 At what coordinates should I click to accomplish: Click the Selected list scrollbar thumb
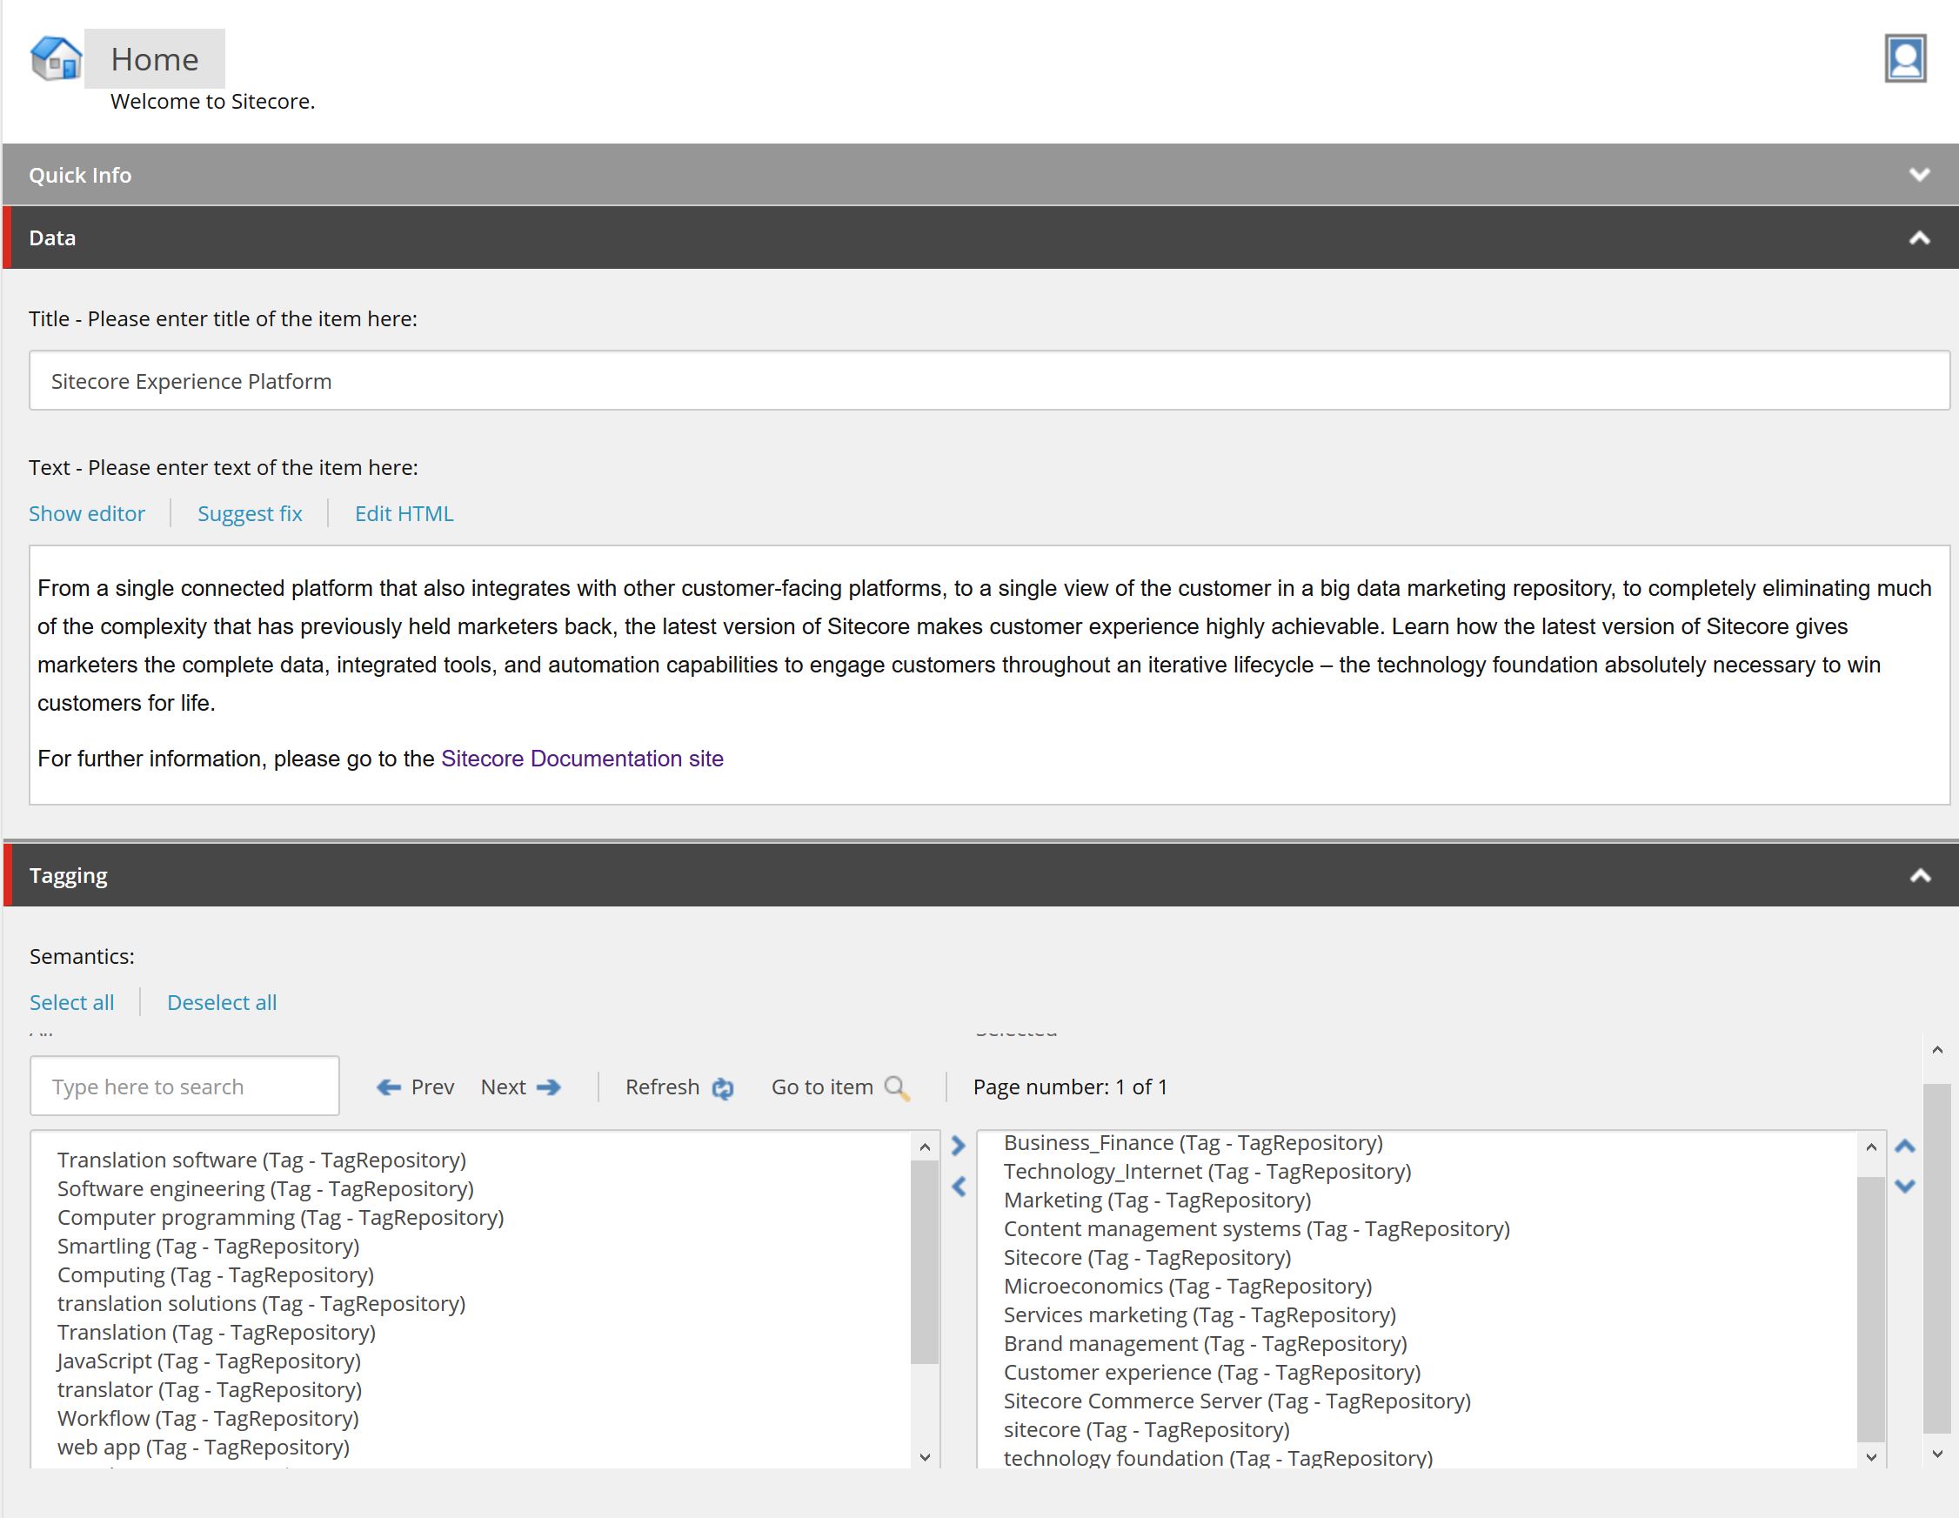[1871, 1309]
